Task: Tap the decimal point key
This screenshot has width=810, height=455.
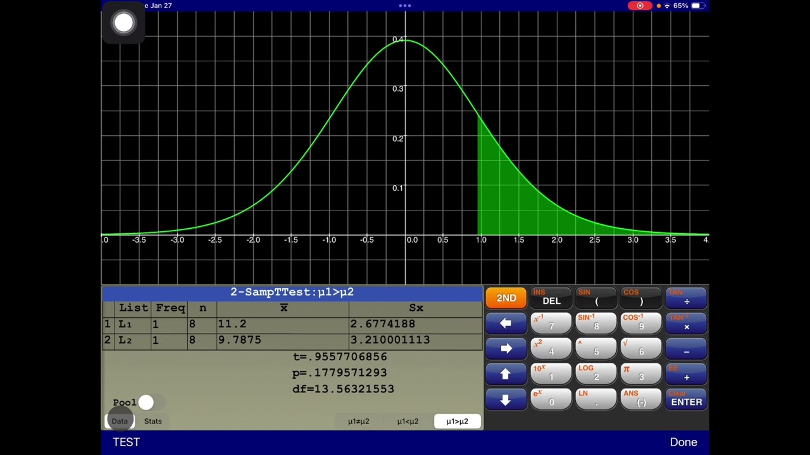Action: point(596,399)
